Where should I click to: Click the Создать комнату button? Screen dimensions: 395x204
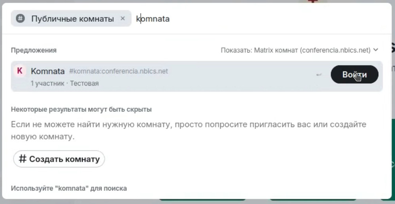pyautogui.click(x=59, y=159)
